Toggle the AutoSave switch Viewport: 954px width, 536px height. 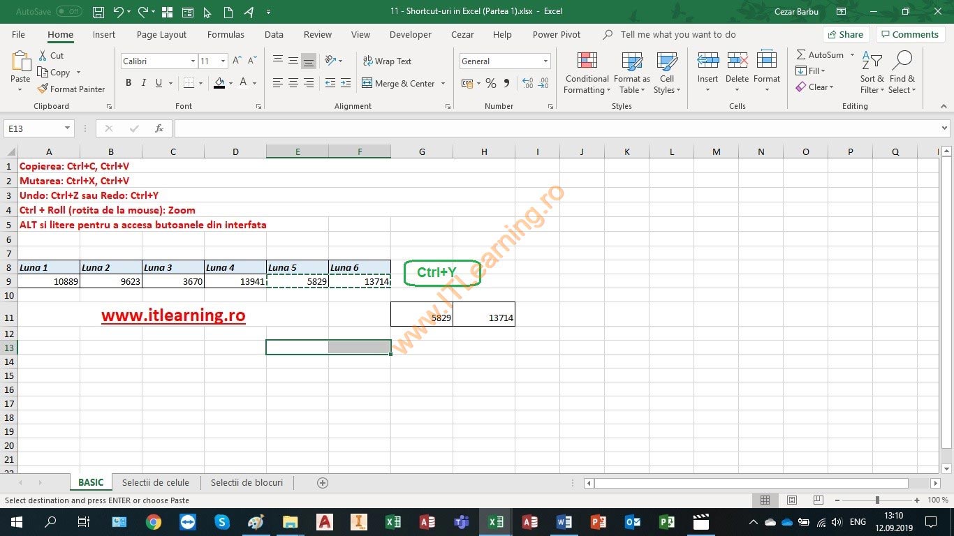click(x=69, y=12)
